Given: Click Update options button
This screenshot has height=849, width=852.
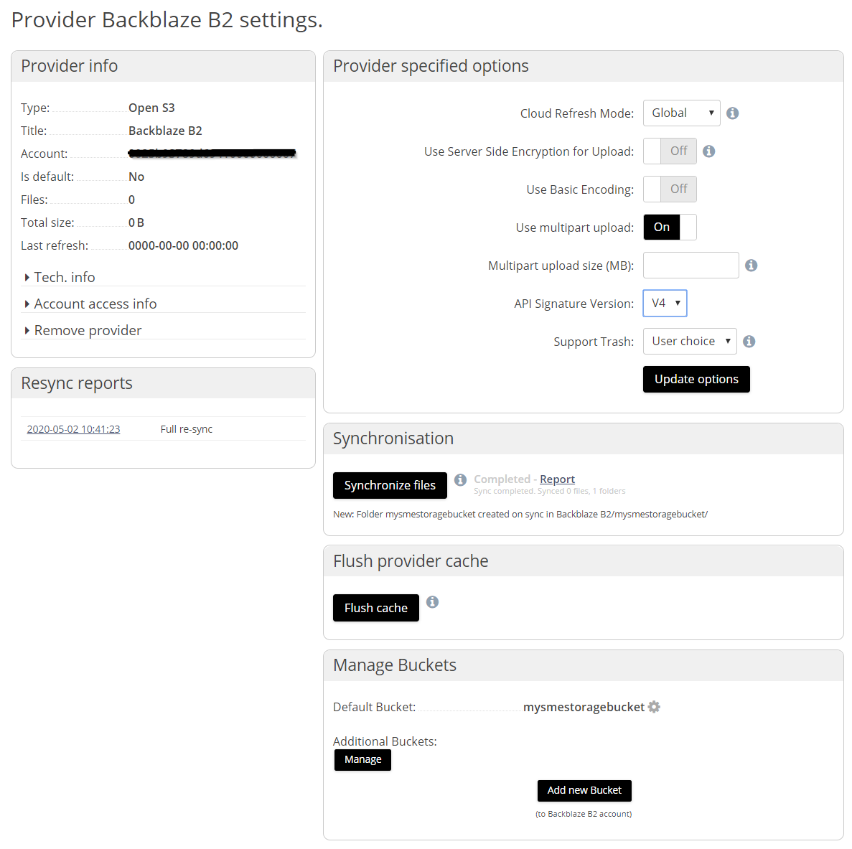Looking at the screenshot, I should click(696, 379).
